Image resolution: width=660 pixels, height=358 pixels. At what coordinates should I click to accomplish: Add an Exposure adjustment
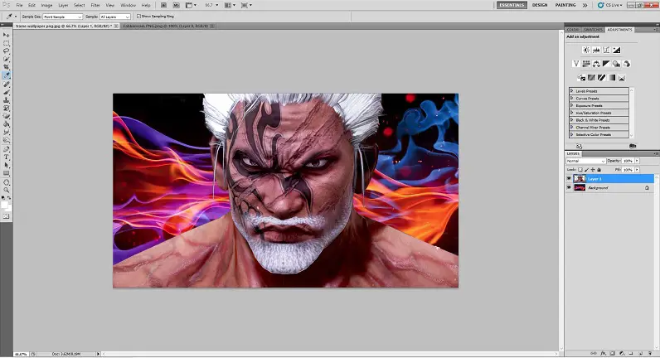616,50
